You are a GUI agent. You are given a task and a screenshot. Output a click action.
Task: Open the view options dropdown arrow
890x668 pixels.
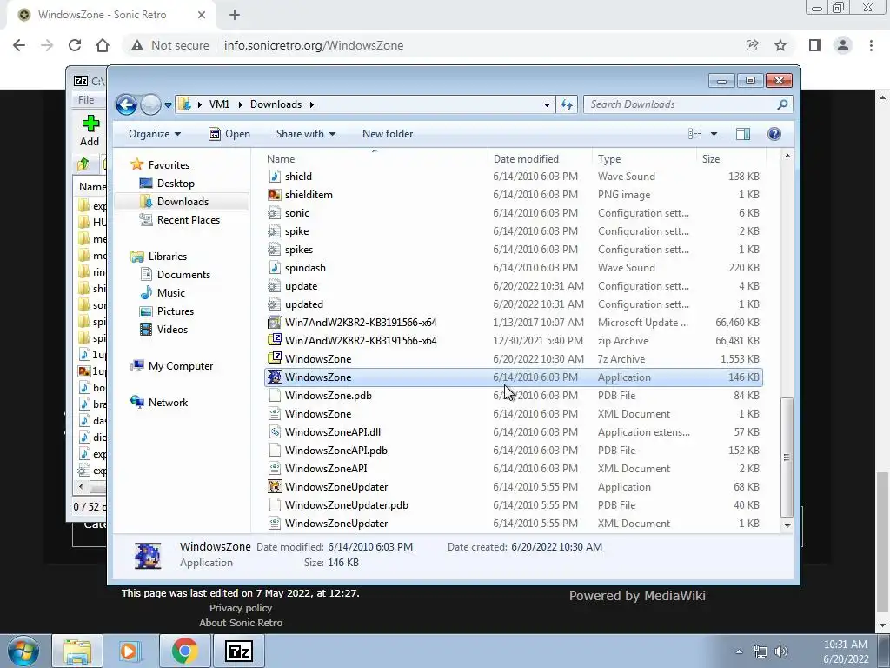(714, 134)
